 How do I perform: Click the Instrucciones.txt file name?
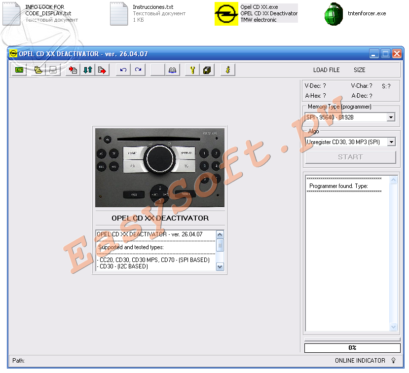[153, 7]
